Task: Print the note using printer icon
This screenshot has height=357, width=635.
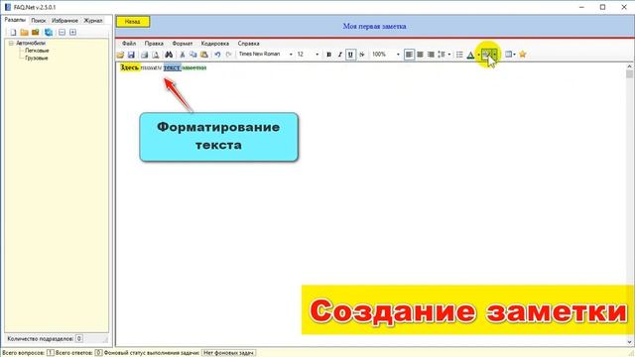Action: 144,55
